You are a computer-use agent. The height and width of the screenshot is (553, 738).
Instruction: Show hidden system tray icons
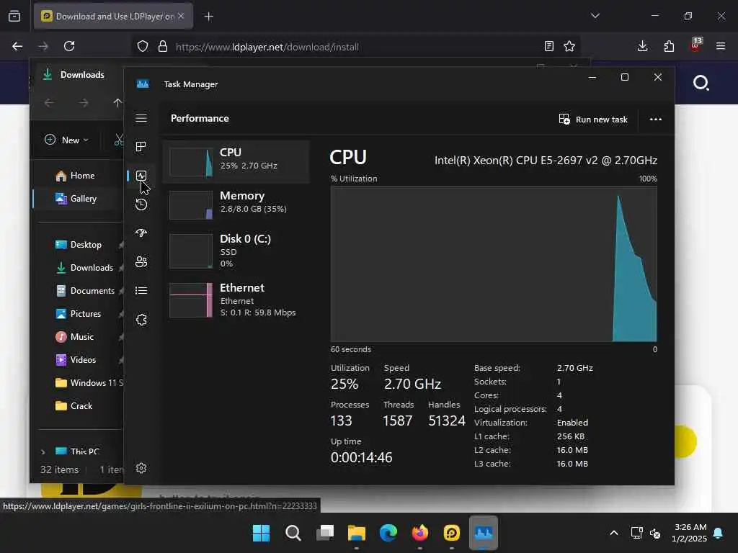point(614,533)
